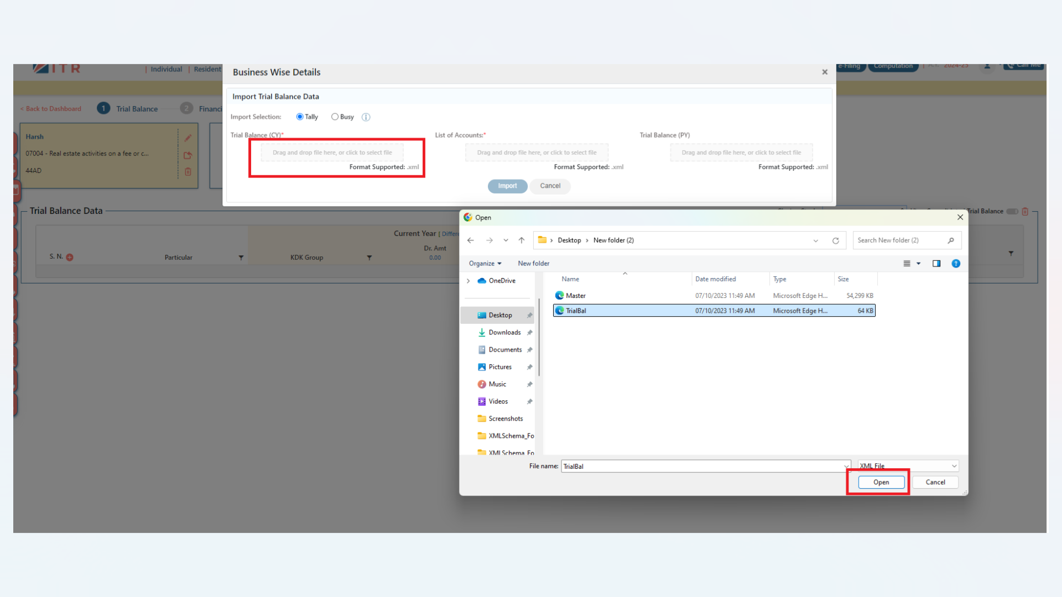
Task: Click Forward arrow in Open dialog
Action: click(490, 240)
